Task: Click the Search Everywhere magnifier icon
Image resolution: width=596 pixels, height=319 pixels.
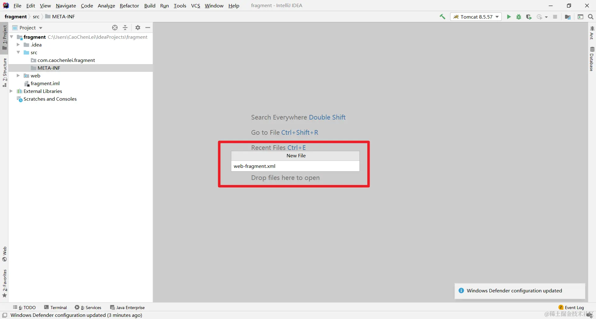Action: (591, 17)
